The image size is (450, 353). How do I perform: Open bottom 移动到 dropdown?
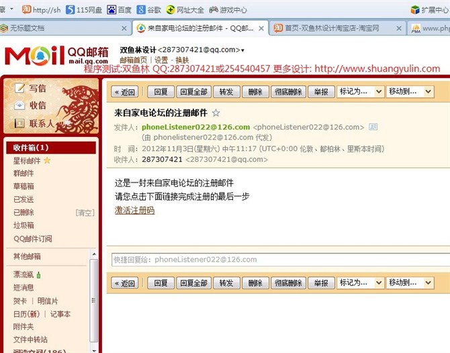(x=410, y=283)
